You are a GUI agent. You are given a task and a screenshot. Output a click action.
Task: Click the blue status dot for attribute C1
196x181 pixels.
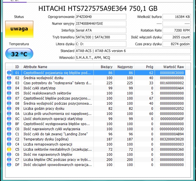coord(9,134)
